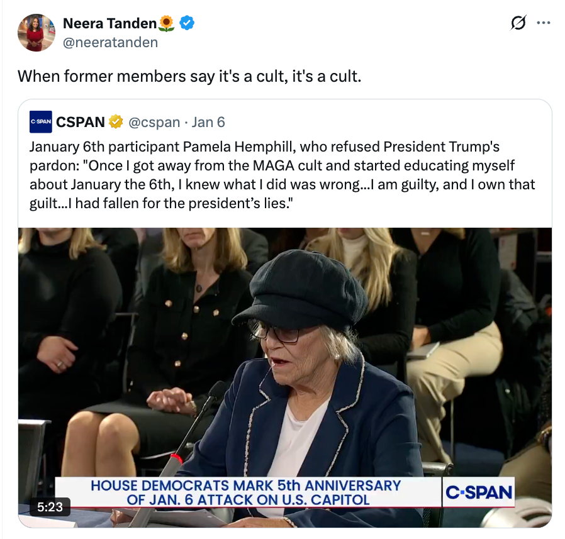Click the gold verified checkmark beside CSPAN
Image resolution: width=565 pixels, height=539 pixels.
pyautogui.click(x=116, y=121)
